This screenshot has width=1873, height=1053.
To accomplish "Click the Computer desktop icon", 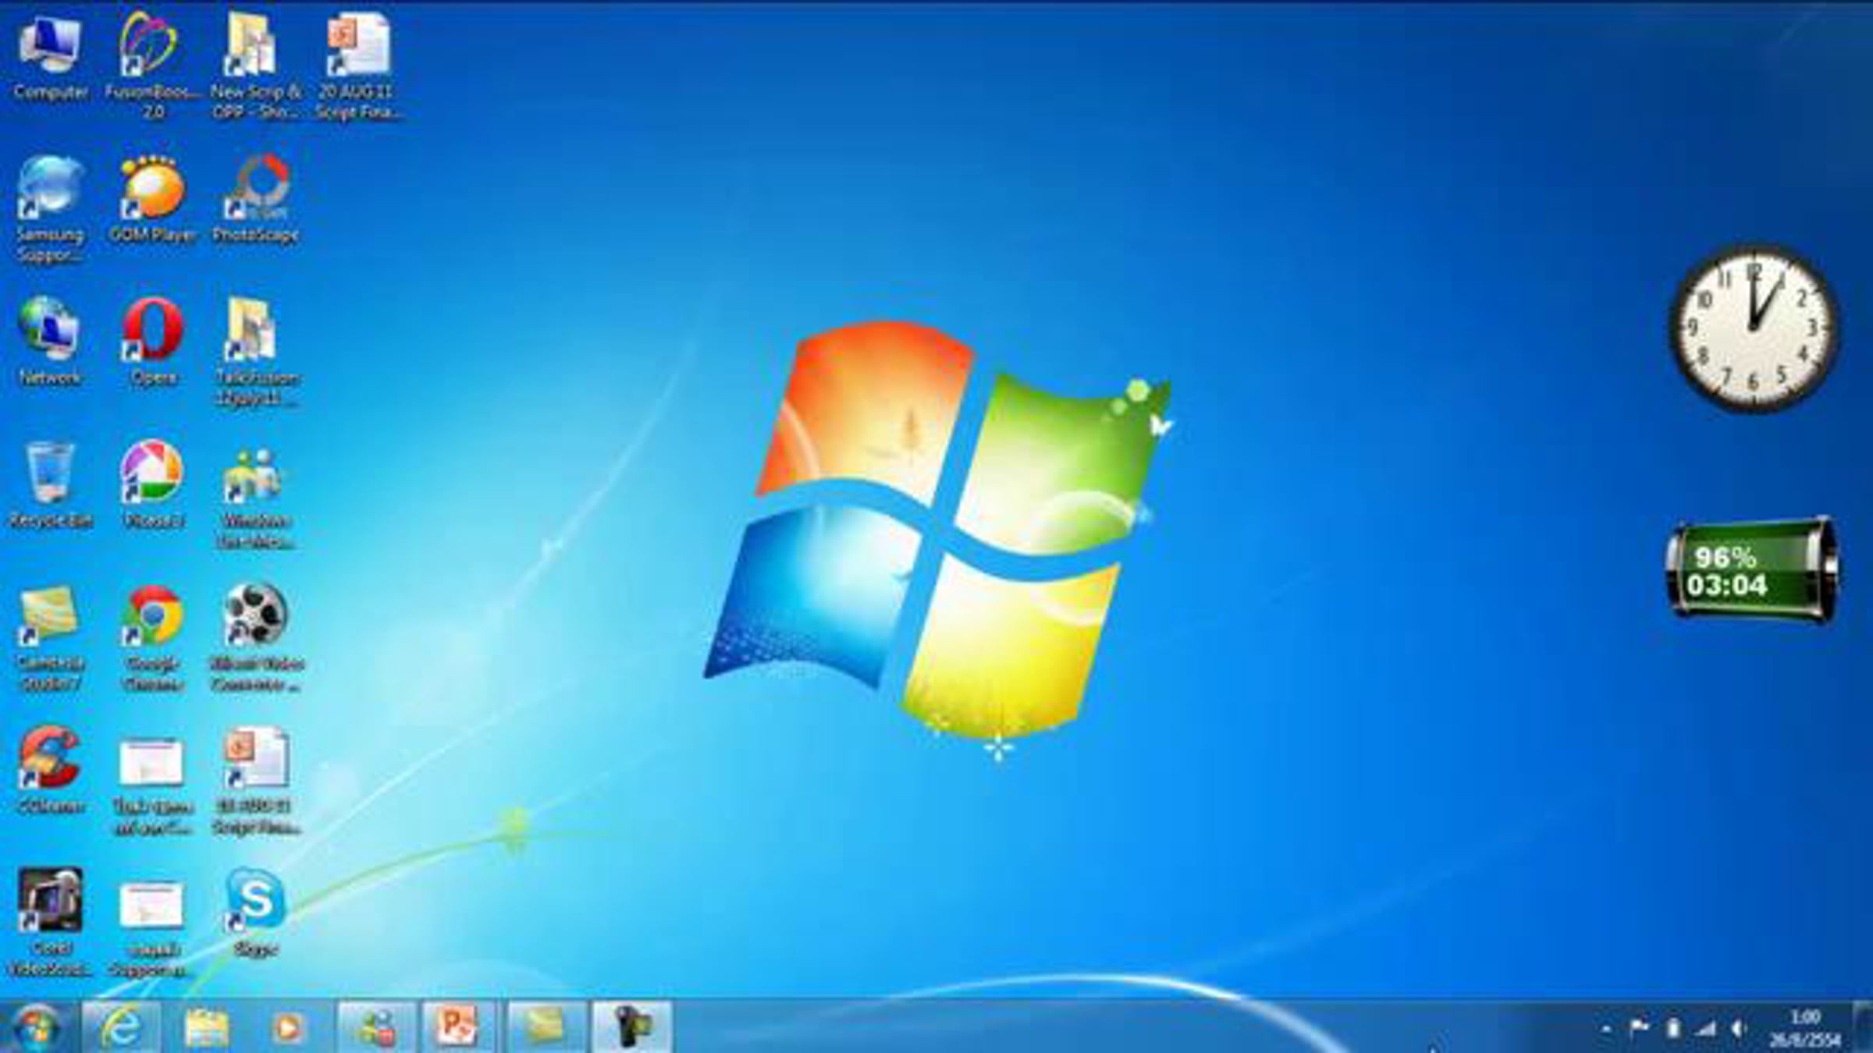I will (x=50, y=47).
